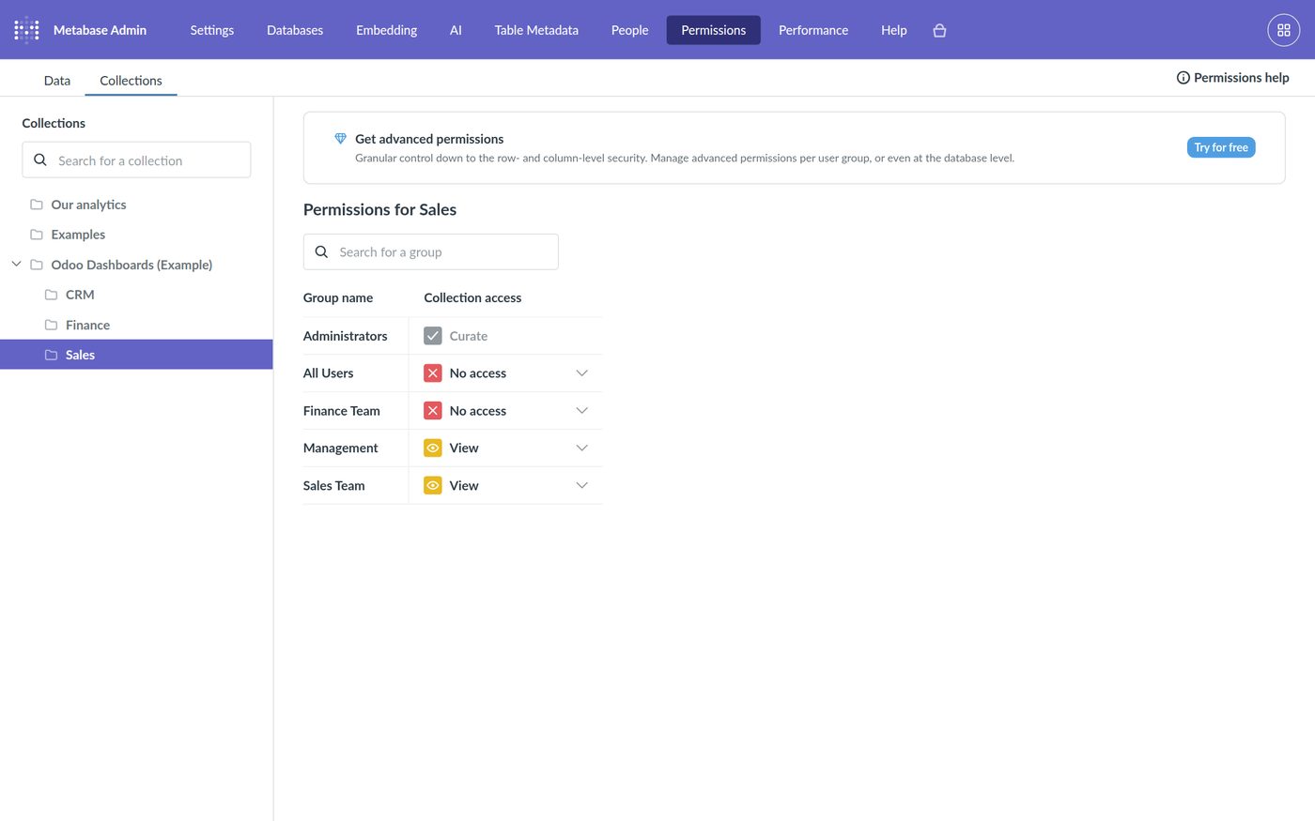Click the Finance folder icon
This screenshot has width=1315, height=821.
(x=52, y=325)
